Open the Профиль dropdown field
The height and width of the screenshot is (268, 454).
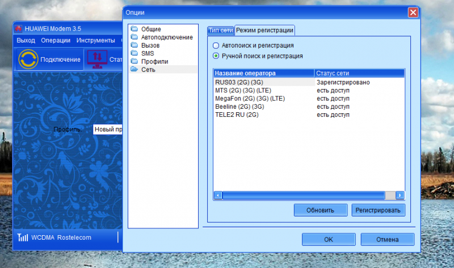point(108,130)
